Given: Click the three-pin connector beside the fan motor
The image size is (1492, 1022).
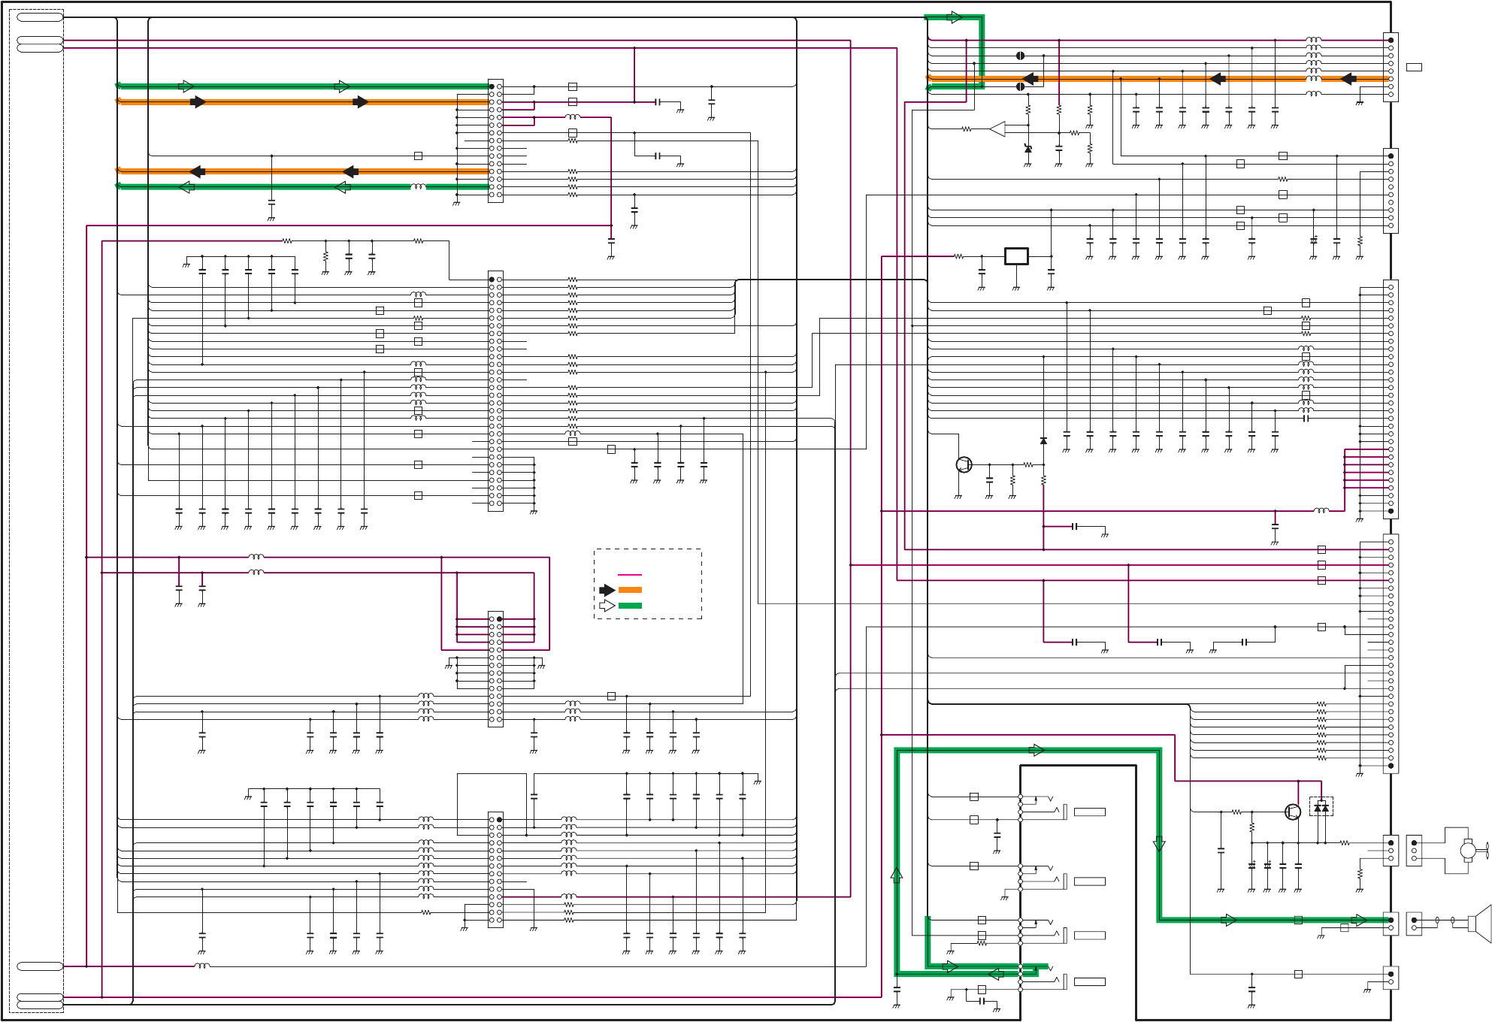Looking at the screenshot, I should tap(1414, 851).
